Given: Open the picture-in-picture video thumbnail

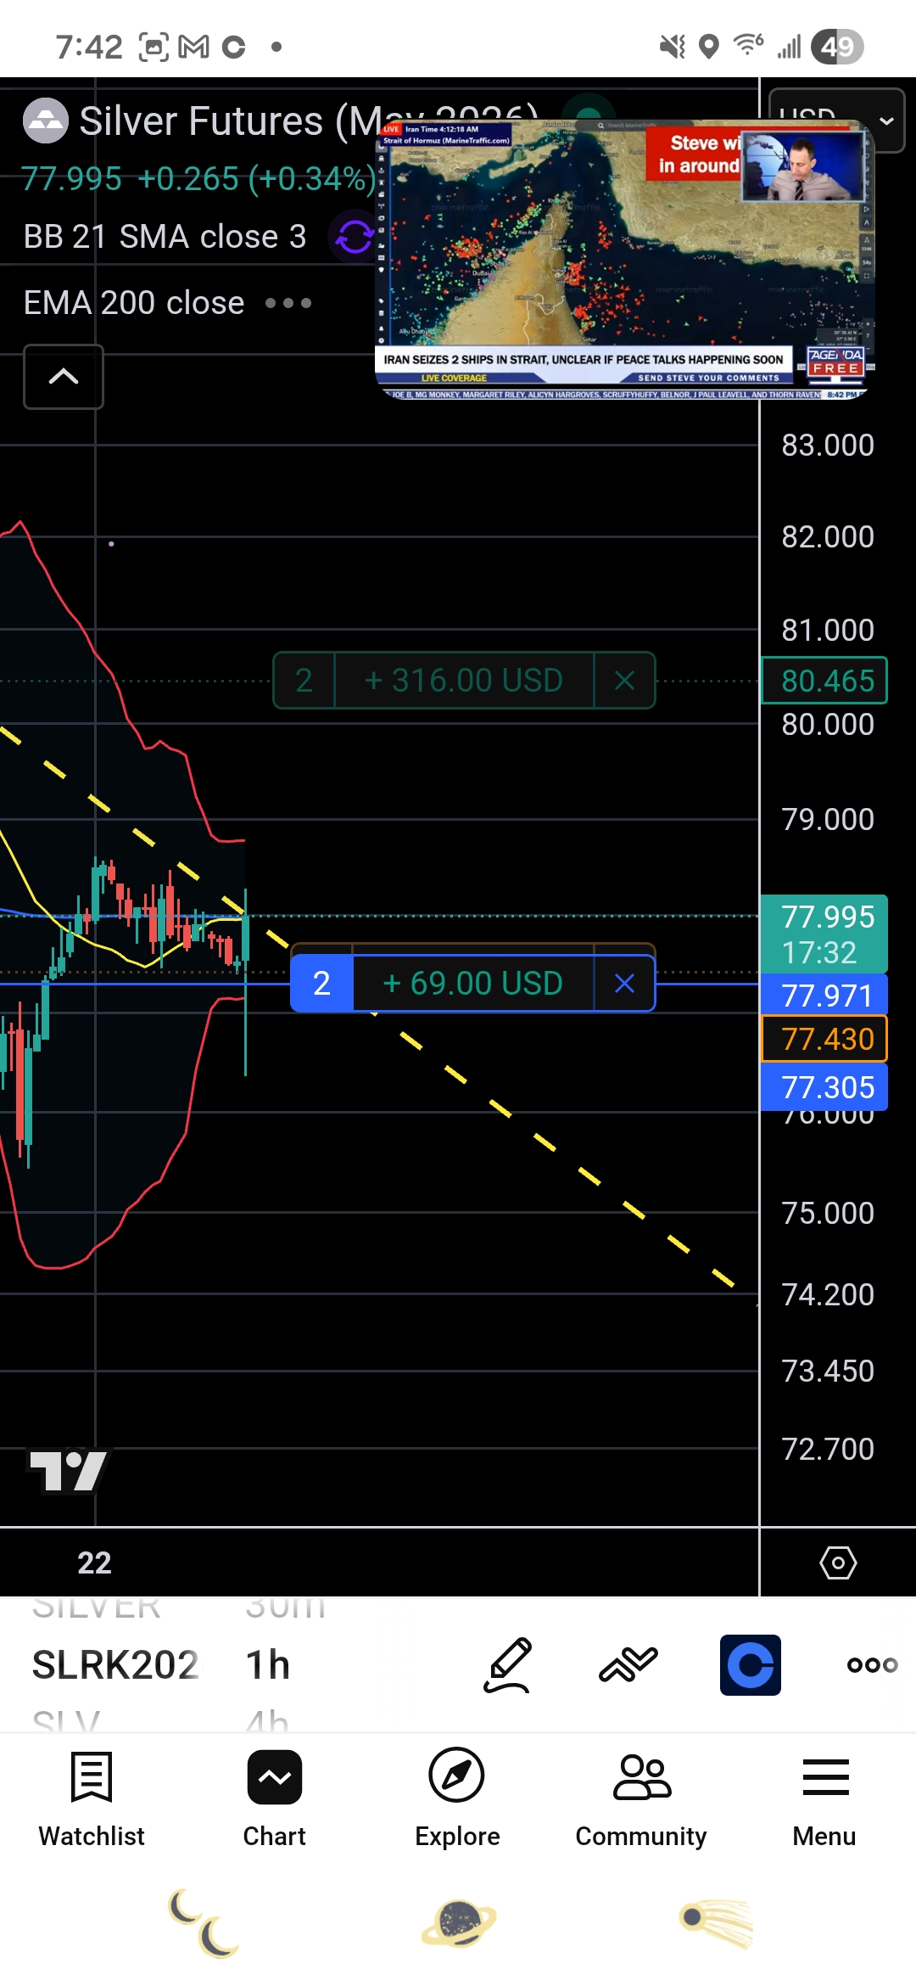Looking at the screenshot, I should click(x=625, y=259).
